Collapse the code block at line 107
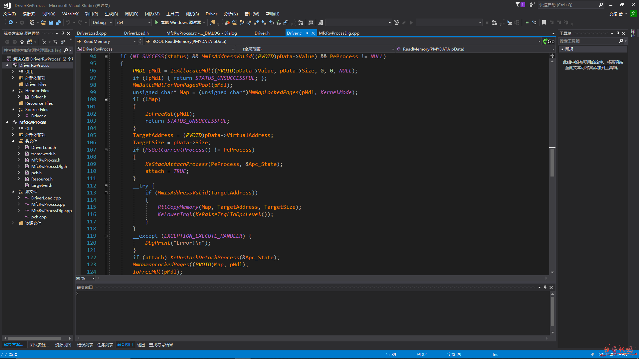This screenshot has width=639, height=359. coord(106,150)
